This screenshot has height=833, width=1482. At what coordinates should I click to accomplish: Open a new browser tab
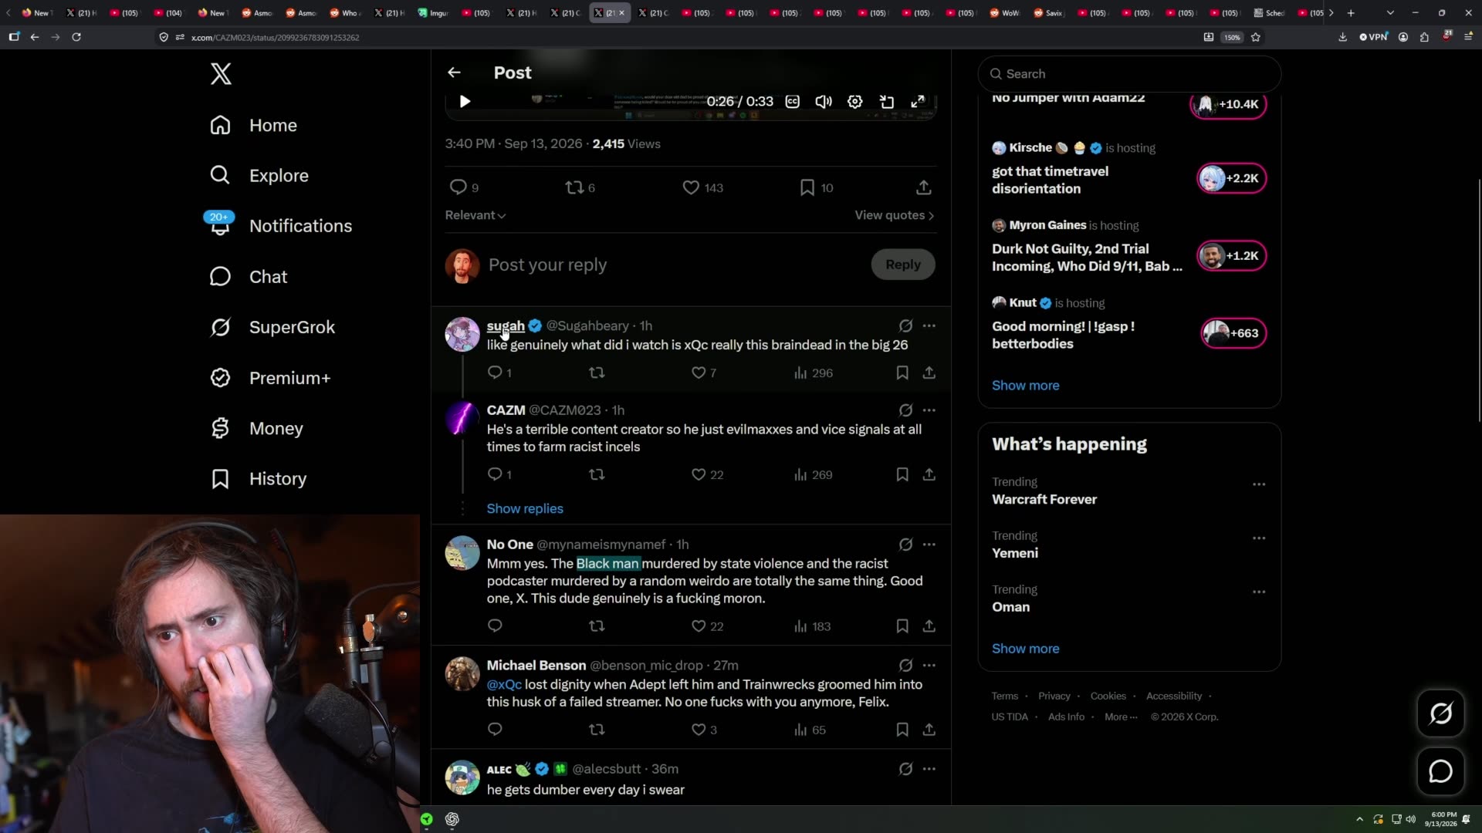tap(1351, 13)
